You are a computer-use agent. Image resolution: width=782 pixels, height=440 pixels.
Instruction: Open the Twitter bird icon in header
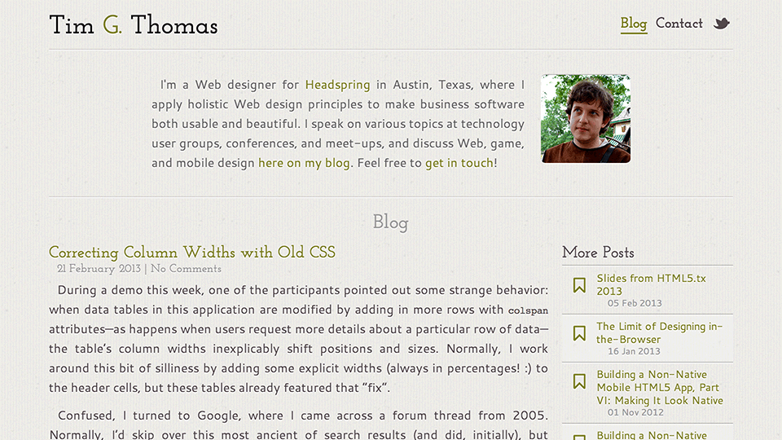coord(721,24)
